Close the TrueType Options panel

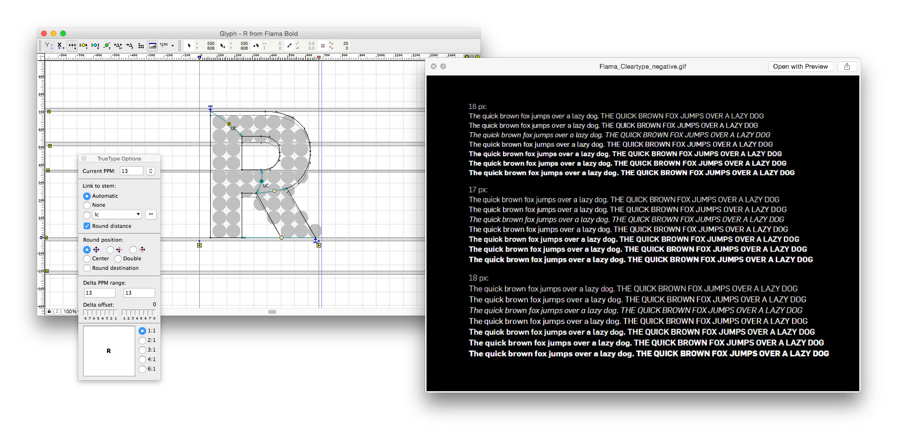(x=84, y=159)
